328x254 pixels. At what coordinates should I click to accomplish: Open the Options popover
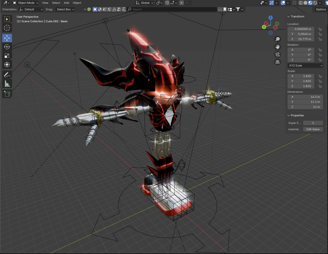click(x=321, y=9)
